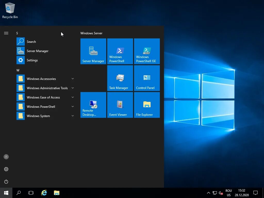Open the Action Center notifications icon
264x198 pixels.
tap(255, 193)
